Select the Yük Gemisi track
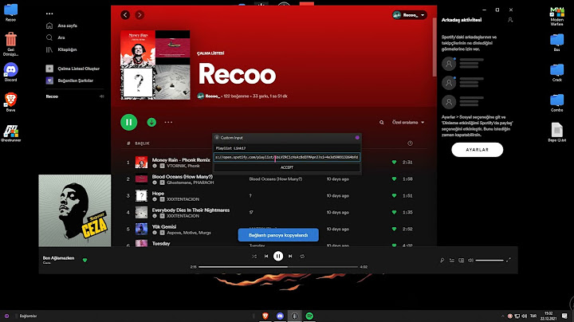This screenshot has width=574, height=322. coord(164,227)
